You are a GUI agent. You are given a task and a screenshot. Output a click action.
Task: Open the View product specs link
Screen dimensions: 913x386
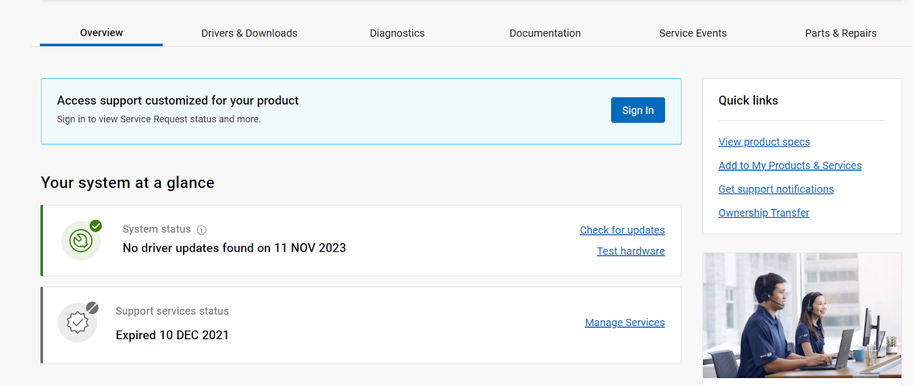coord(764,142)
